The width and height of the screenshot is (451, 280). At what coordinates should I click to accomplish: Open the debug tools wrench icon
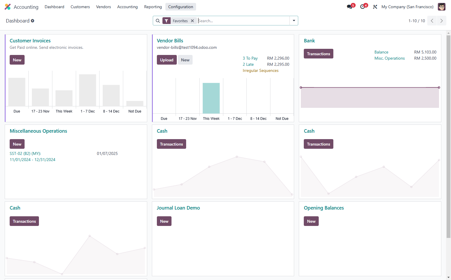pyautogui.click(x=375, y=7)
